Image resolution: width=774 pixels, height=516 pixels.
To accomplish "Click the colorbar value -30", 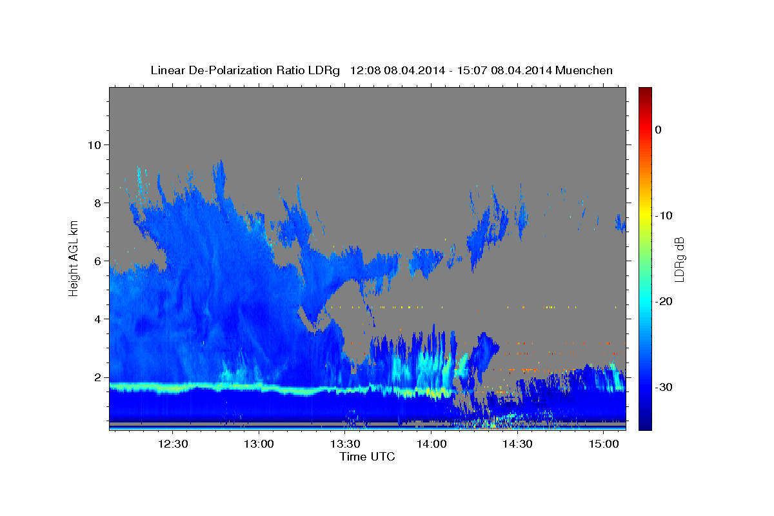I will click(x=664, y=387).
